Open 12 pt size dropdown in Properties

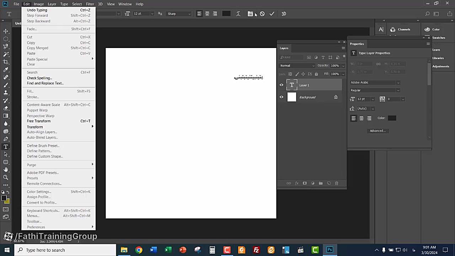[x=373, y=99]
